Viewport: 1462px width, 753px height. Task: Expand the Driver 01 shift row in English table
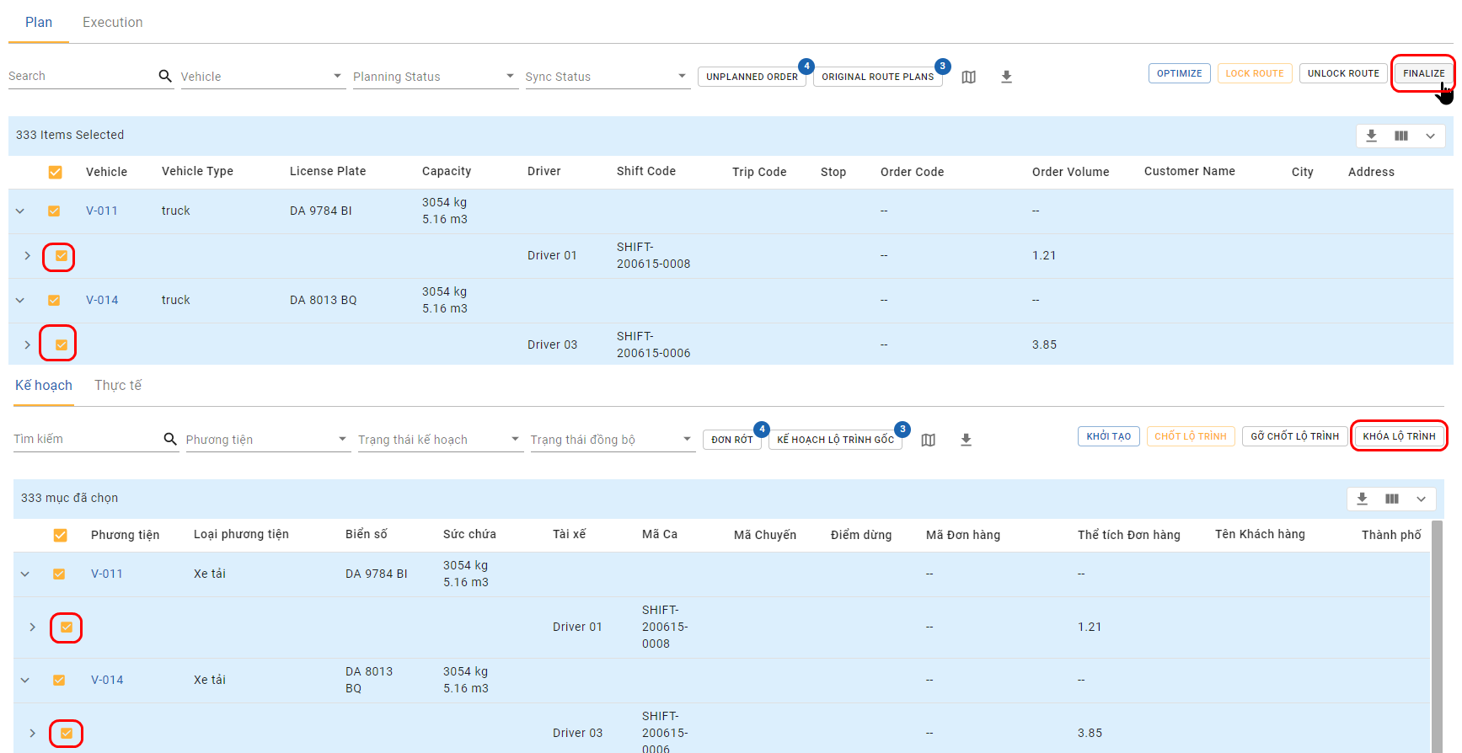pos(27,255)
